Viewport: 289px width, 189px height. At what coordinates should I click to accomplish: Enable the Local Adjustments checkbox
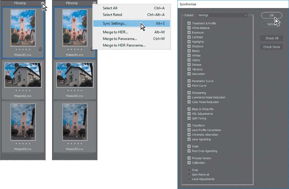point(189,179)
